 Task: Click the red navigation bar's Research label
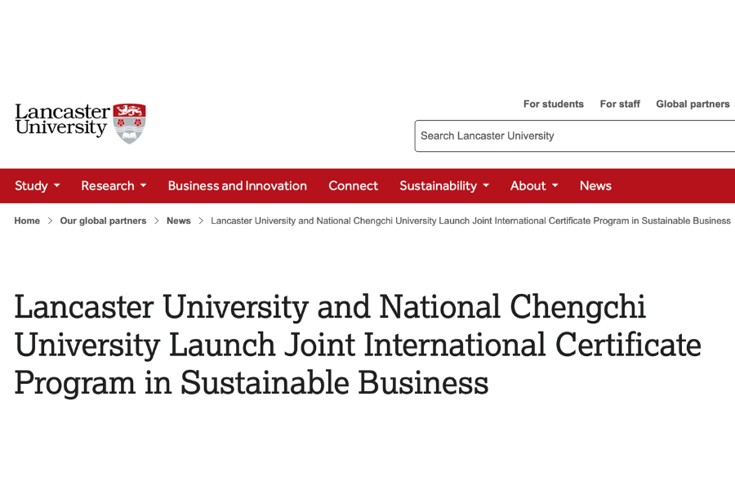(108, 185)
